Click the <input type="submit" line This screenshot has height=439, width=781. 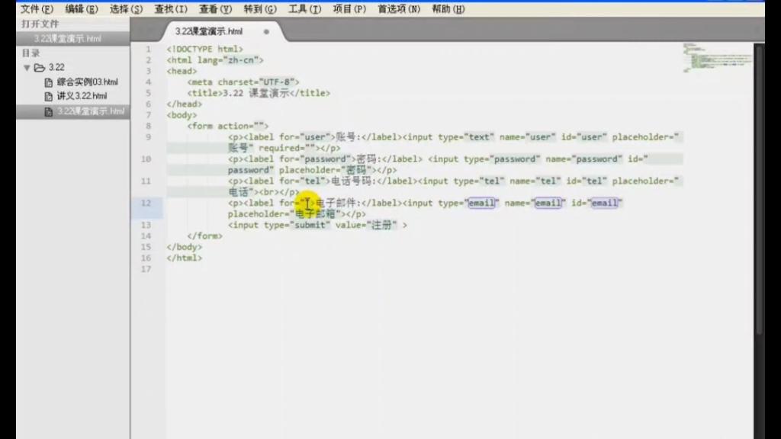(x=317, y=225)
